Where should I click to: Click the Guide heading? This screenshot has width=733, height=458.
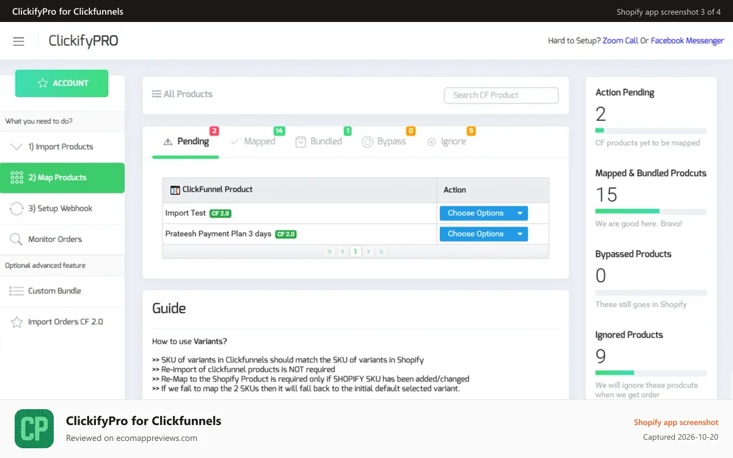169,308
